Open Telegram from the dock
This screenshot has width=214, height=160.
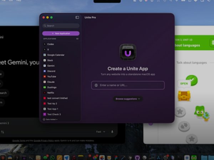point(67,158)
